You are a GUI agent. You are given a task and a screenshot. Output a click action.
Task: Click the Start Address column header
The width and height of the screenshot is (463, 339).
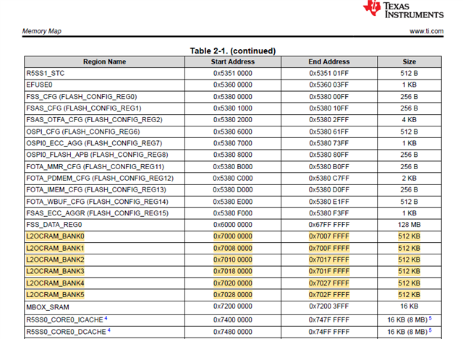(233, 61)
